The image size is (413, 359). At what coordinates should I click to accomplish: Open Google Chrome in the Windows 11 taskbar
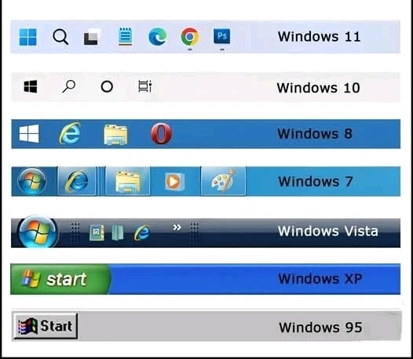pos(190,37)
